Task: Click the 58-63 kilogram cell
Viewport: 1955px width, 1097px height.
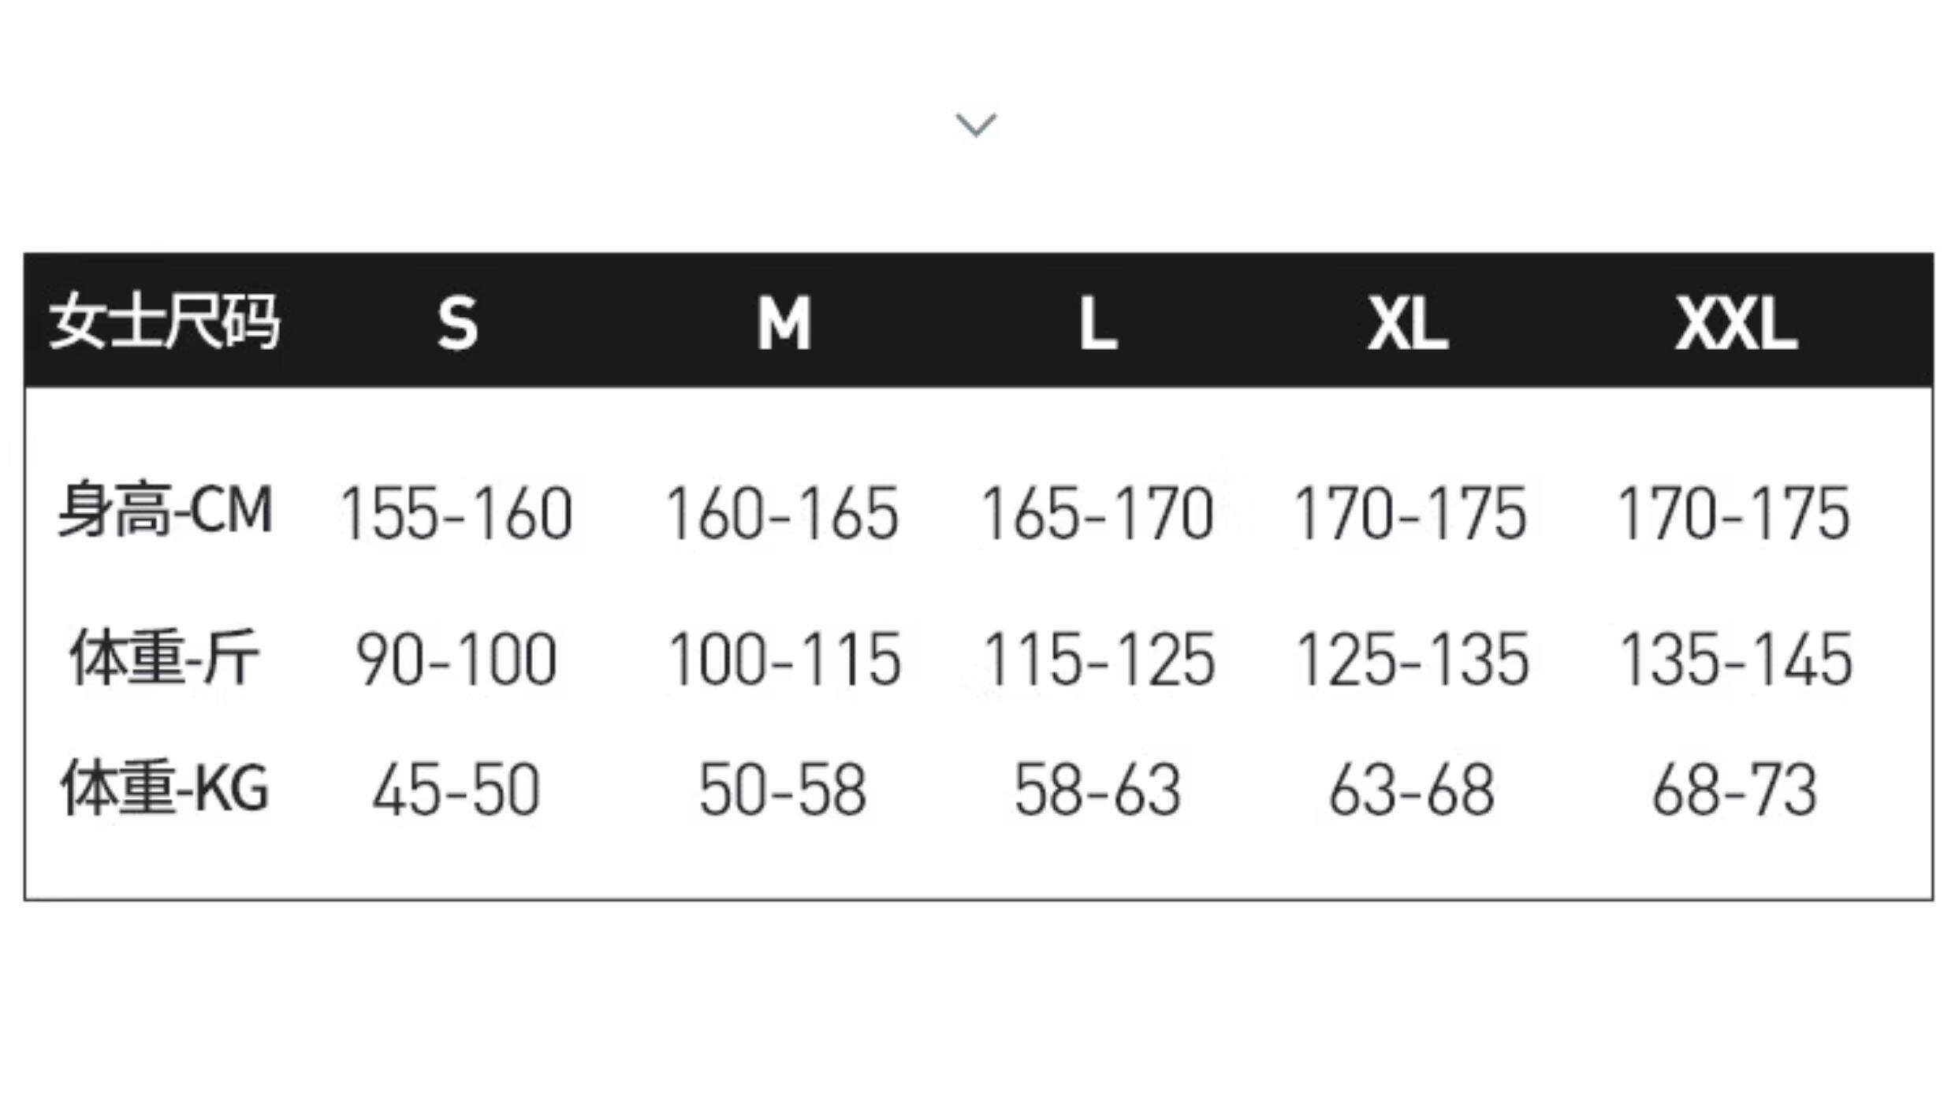Action: [1097, 790]
